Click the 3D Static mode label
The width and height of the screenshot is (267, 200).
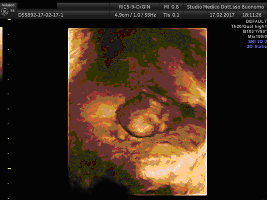coord(257,46)
